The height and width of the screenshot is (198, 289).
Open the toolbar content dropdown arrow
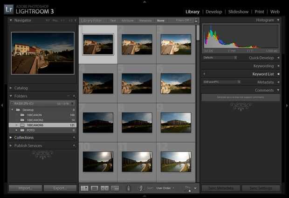pos(195,188)
